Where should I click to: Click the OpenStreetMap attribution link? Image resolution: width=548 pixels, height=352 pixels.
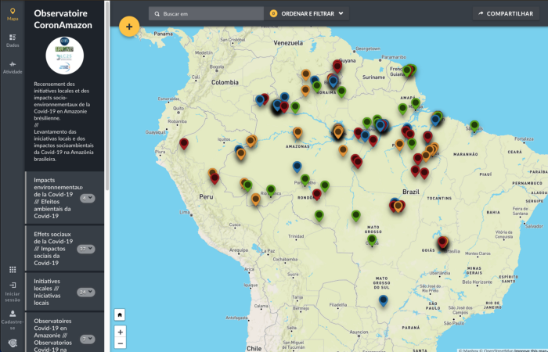click(x=498, y=350)
